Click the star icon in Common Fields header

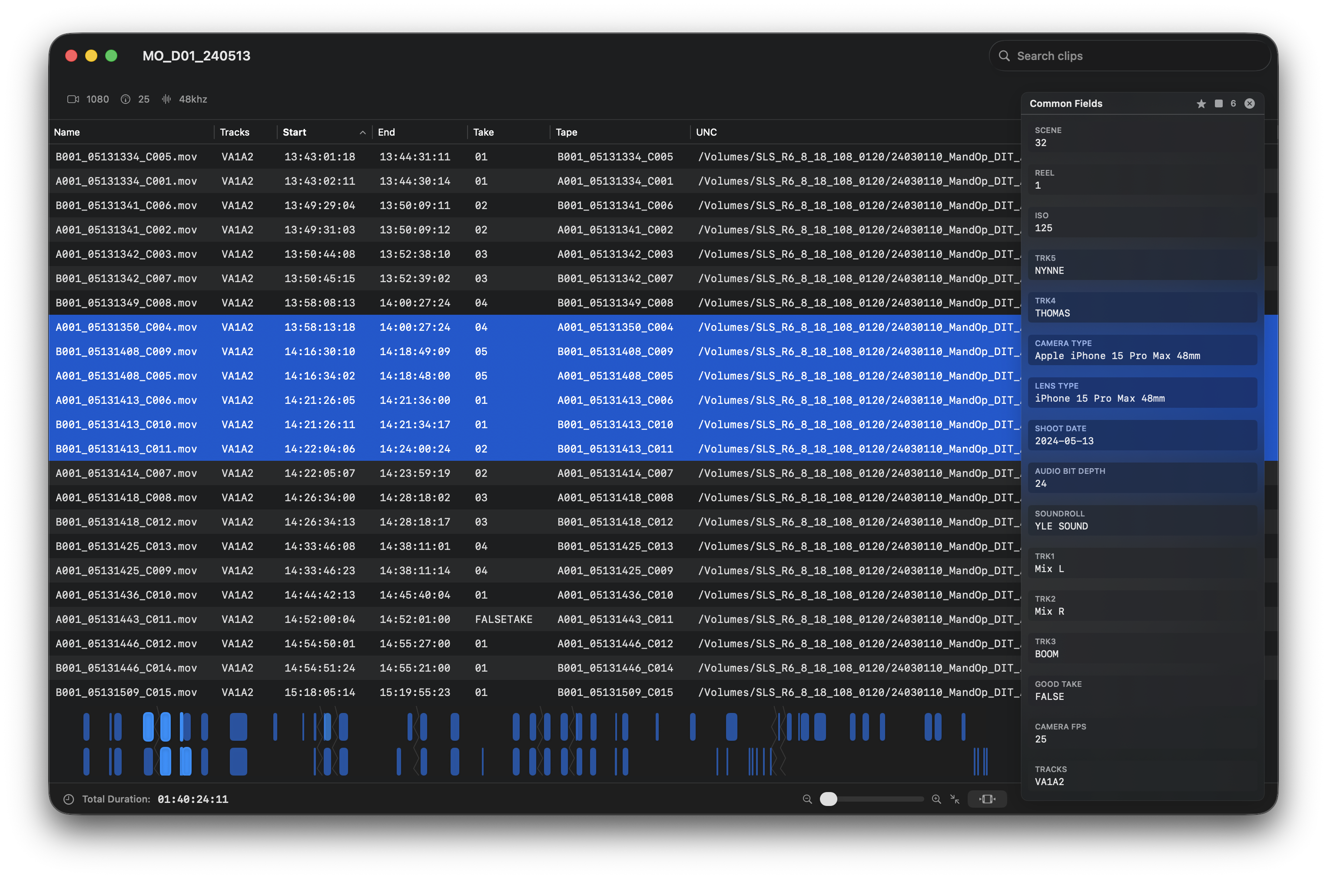point(1201,104)
